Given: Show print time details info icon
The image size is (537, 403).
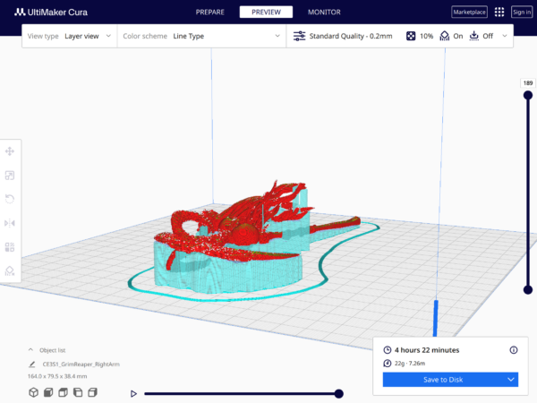Looking at the screenshot, I should [514, 350].
